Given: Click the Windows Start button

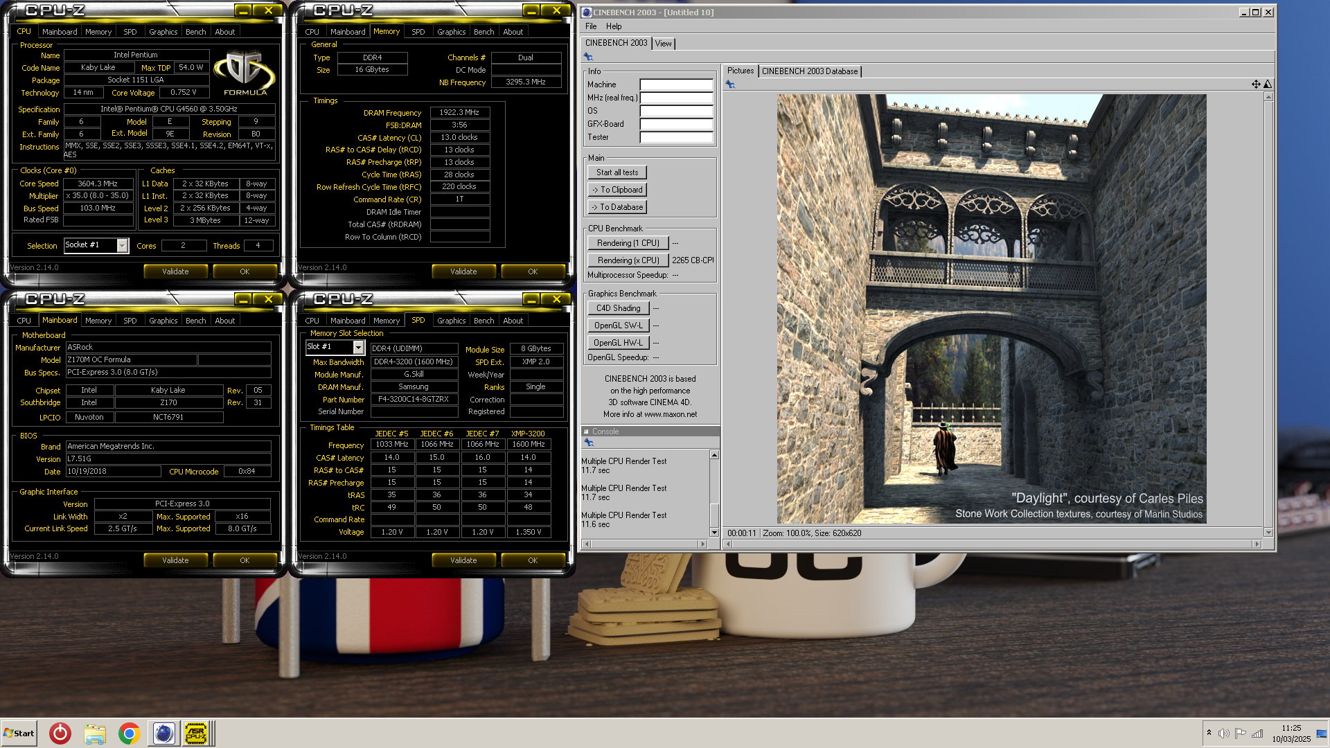Looking at the screenshot, I should pyautogui.click(x=19, y=733).
